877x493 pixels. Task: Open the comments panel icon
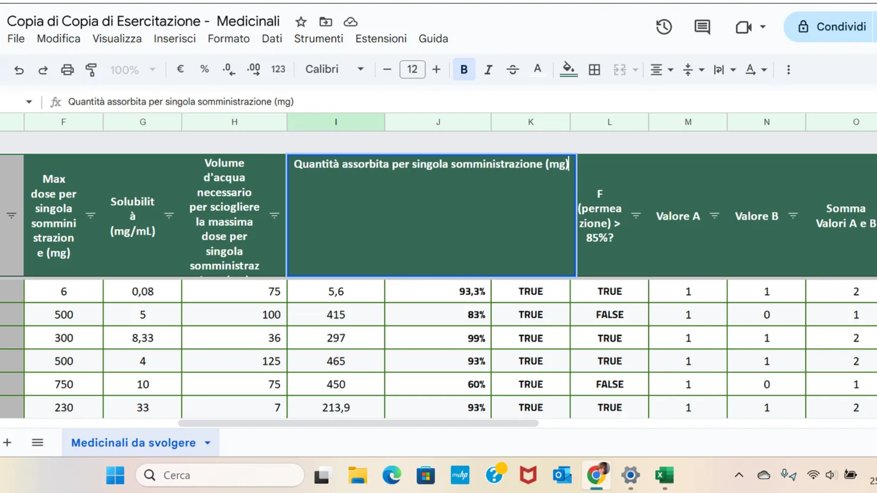(702, 27)
